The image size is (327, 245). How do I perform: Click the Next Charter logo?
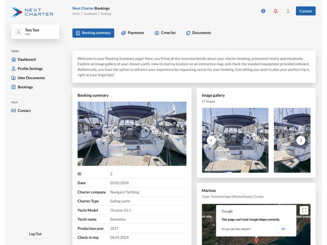[x=32, y=12]
